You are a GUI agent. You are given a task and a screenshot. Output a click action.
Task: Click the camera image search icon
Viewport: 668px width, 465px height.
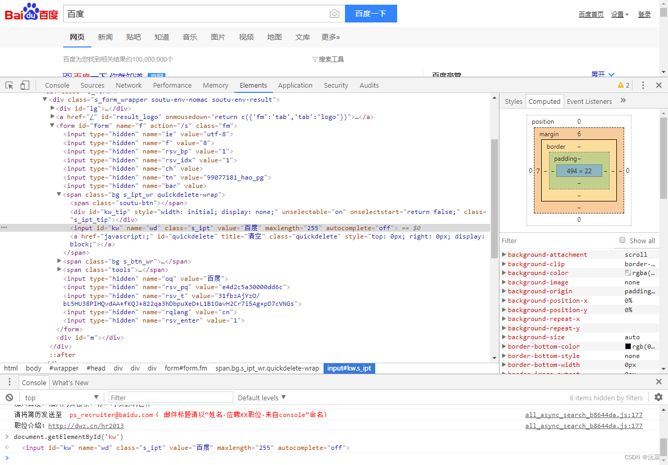point(335,14)
